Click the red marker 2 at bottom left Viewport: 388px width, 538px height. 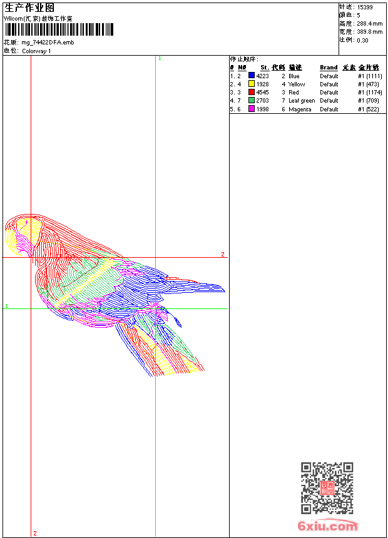[35, 533]
